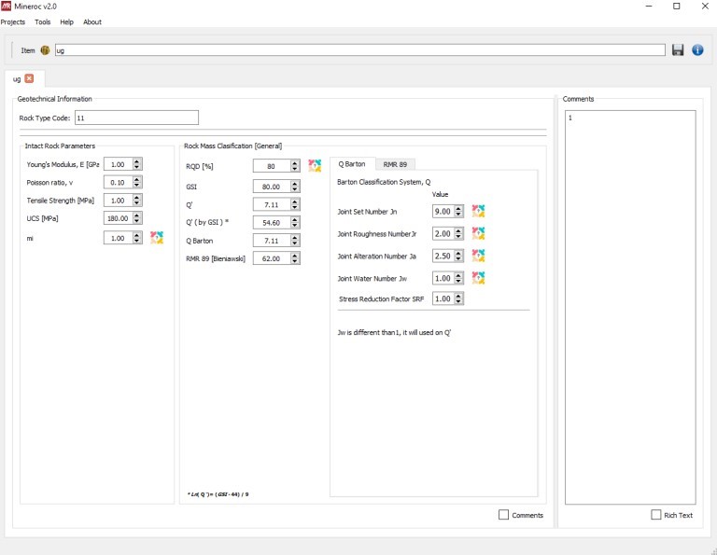Increase Tensile Strength value
Screen dimensions: 717x555
point(136,198)
